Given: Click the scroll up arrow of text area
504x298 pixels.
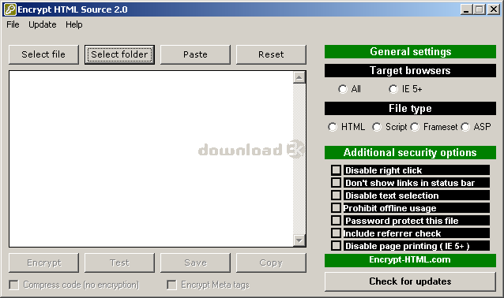Looking at the screenshot, I should [x=299, y=77].
